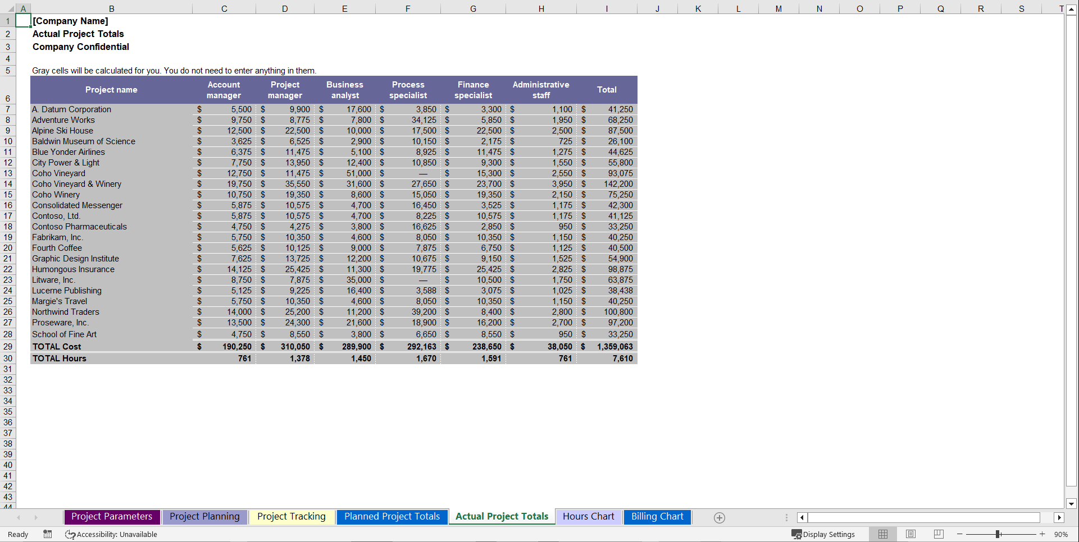The width and height of the screenshot is (1079, 542).
Task: Add a new sheet
Action: pyautogui.click(x=720, y=517)
